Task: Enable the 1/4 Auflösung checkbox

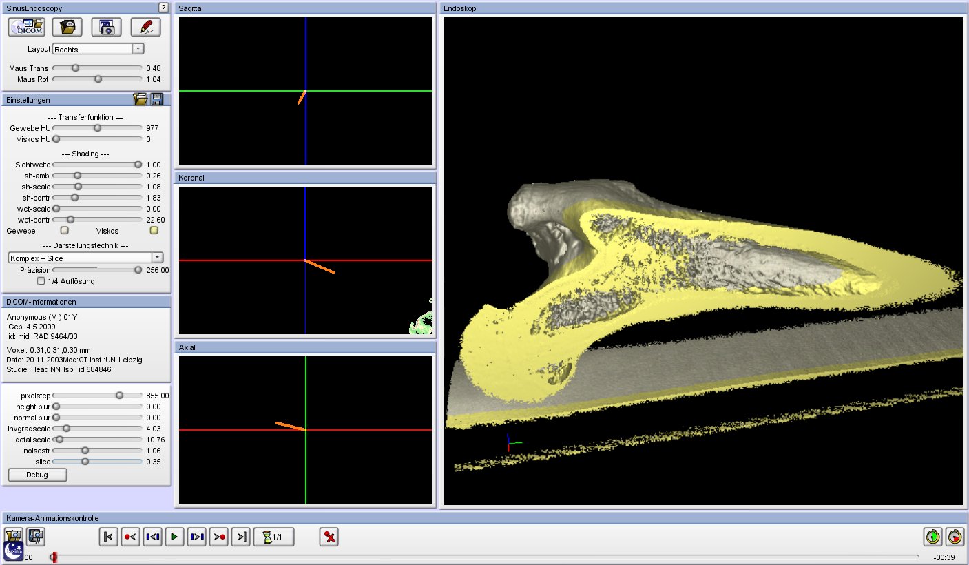Action: click(41, 281)
